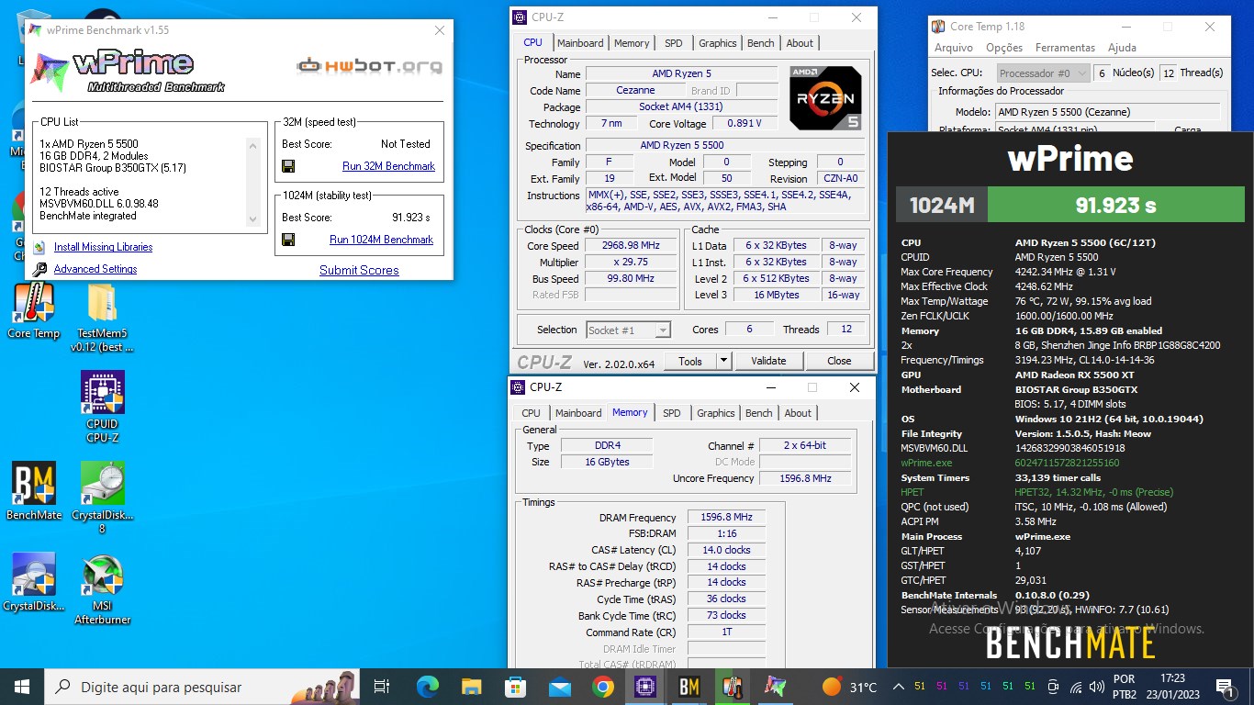Open the Windows Start menu

point(21,686)
